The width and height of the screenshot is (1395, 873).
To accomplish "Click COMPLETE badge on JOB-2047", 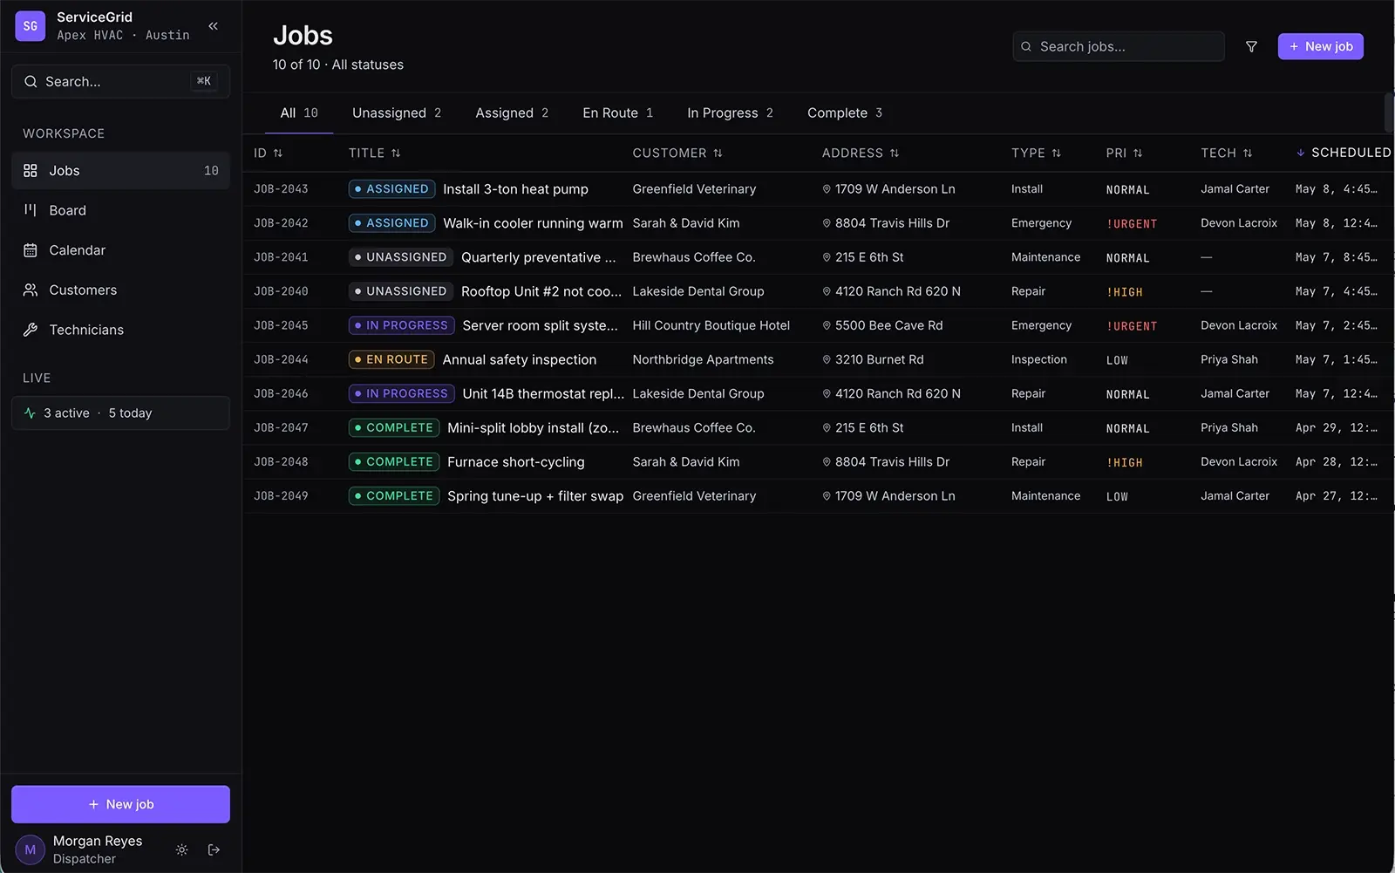I will (x=394, y=427).
